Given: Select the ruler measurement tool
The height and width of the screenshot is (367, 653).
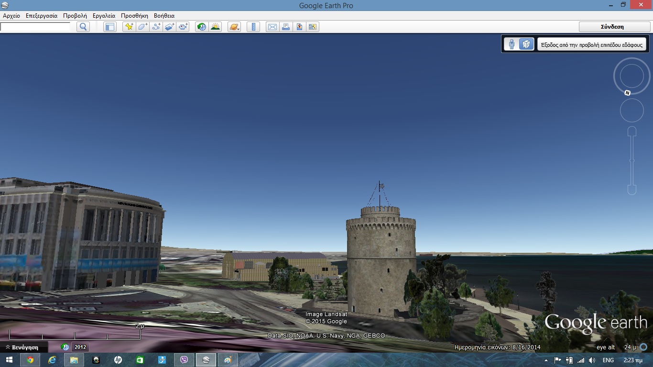Looking at the screenshot, I should [253, 27].
